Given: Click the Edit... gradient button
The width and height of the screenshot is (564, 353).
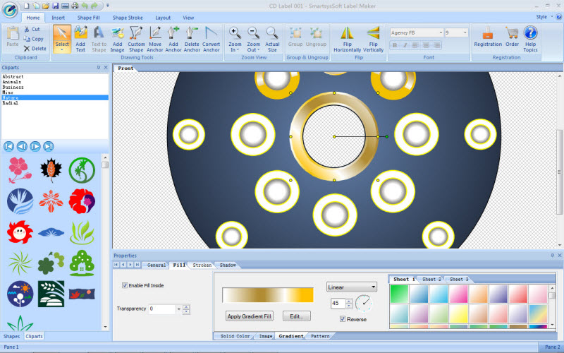Looking at the screenshot, I should tap(296, 316).
